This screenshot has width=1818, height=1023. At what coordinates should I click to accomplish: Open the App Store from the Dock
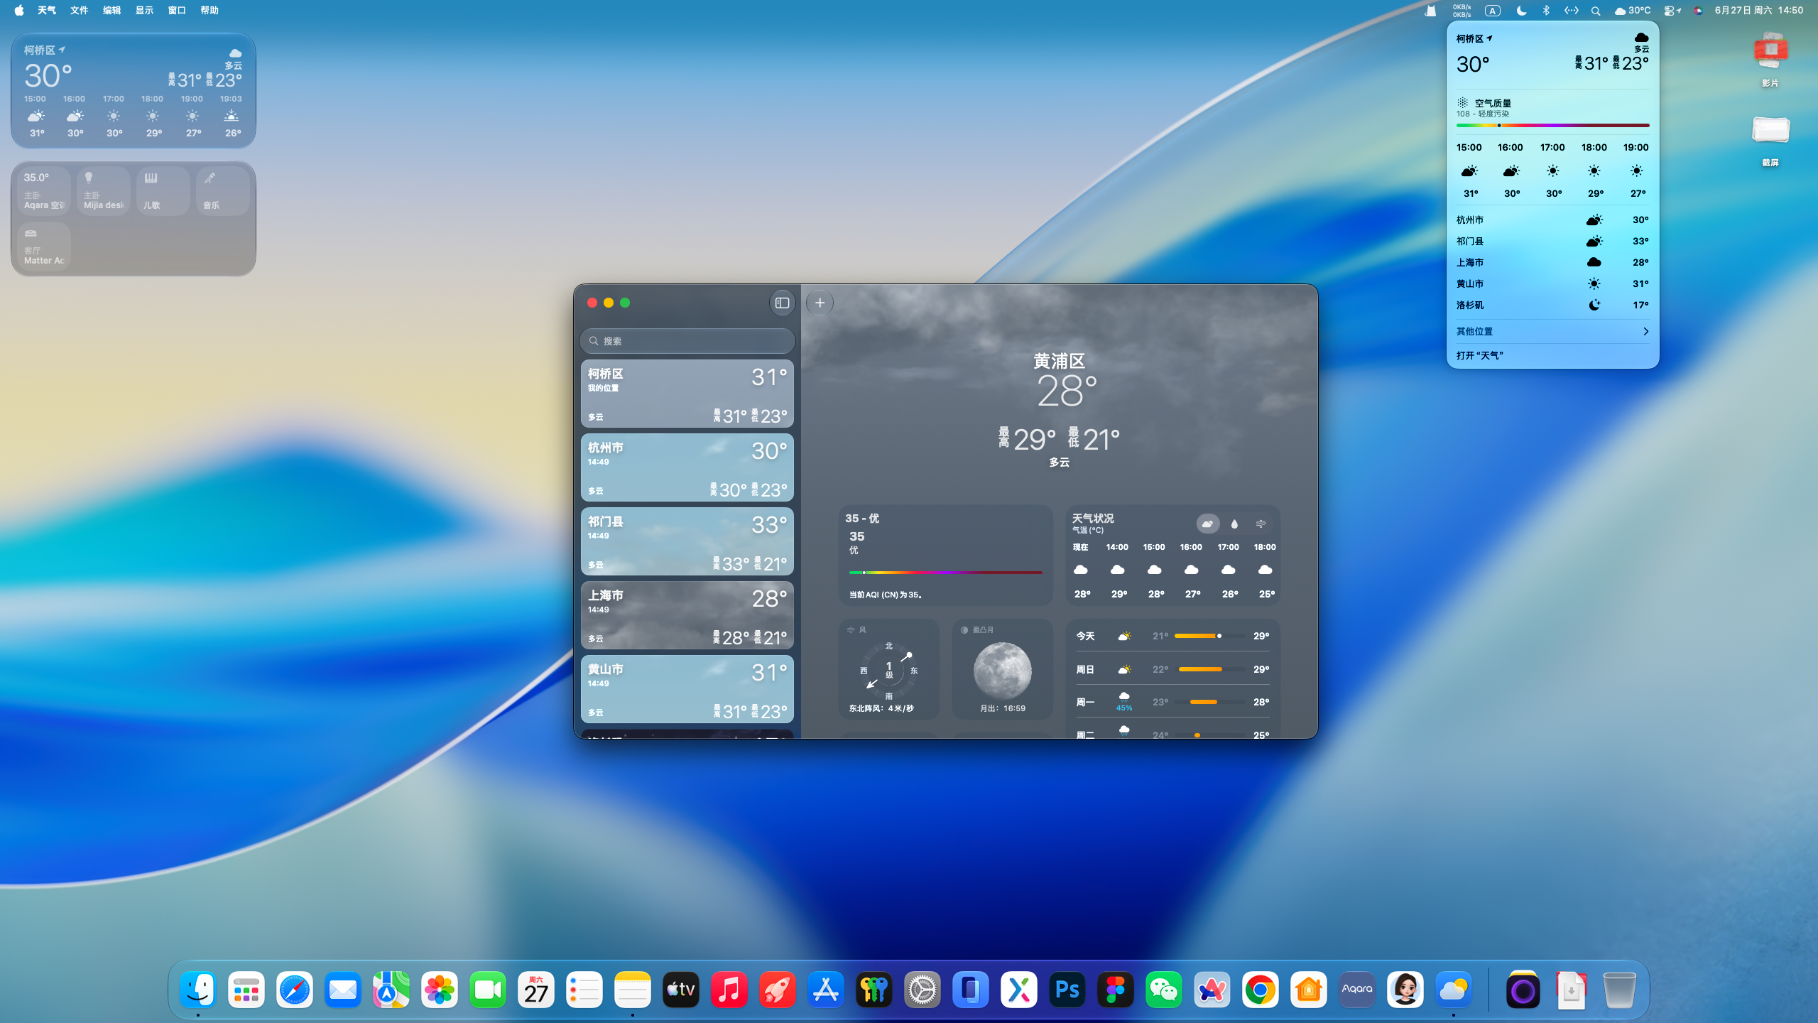point(826,990)
